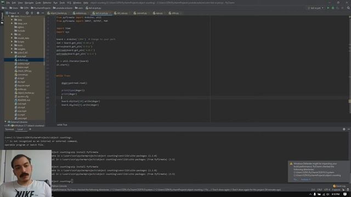The height and width of the screenshot is (197, 351).
Task: Show hidden system tray icons
Action: click(310, 194)
